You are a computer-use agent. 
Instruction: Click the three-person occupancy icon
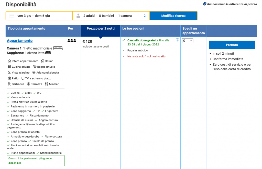click(x=72, y=40)
